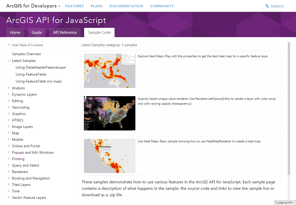
Task: Expand Popups and Info Windows arrow
Action: [9, 152]
